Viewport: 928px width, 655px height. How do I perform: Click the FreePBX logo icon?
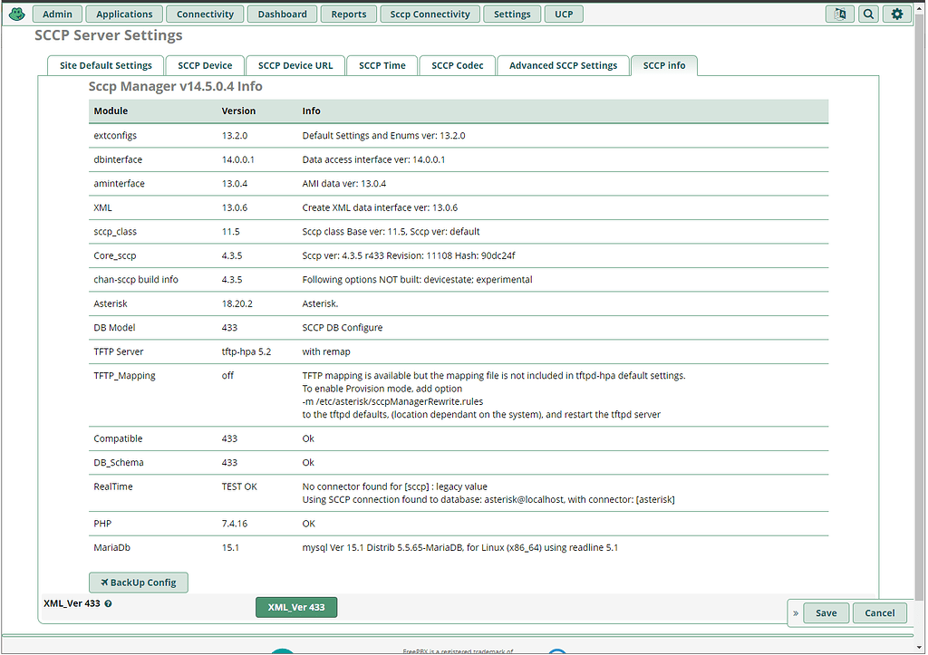click(16, 13)
